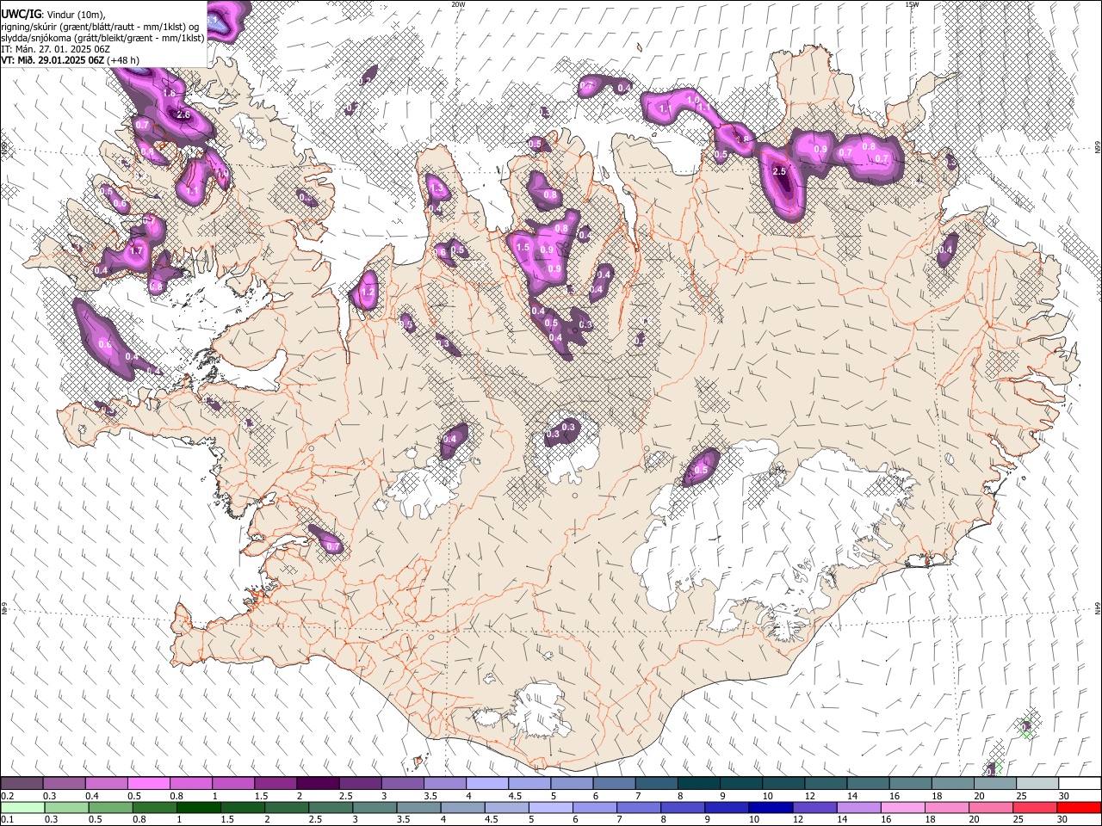Screen dimensions: 1102x826
Task: Click the bold UWC/IG title text
Action: 21,14
